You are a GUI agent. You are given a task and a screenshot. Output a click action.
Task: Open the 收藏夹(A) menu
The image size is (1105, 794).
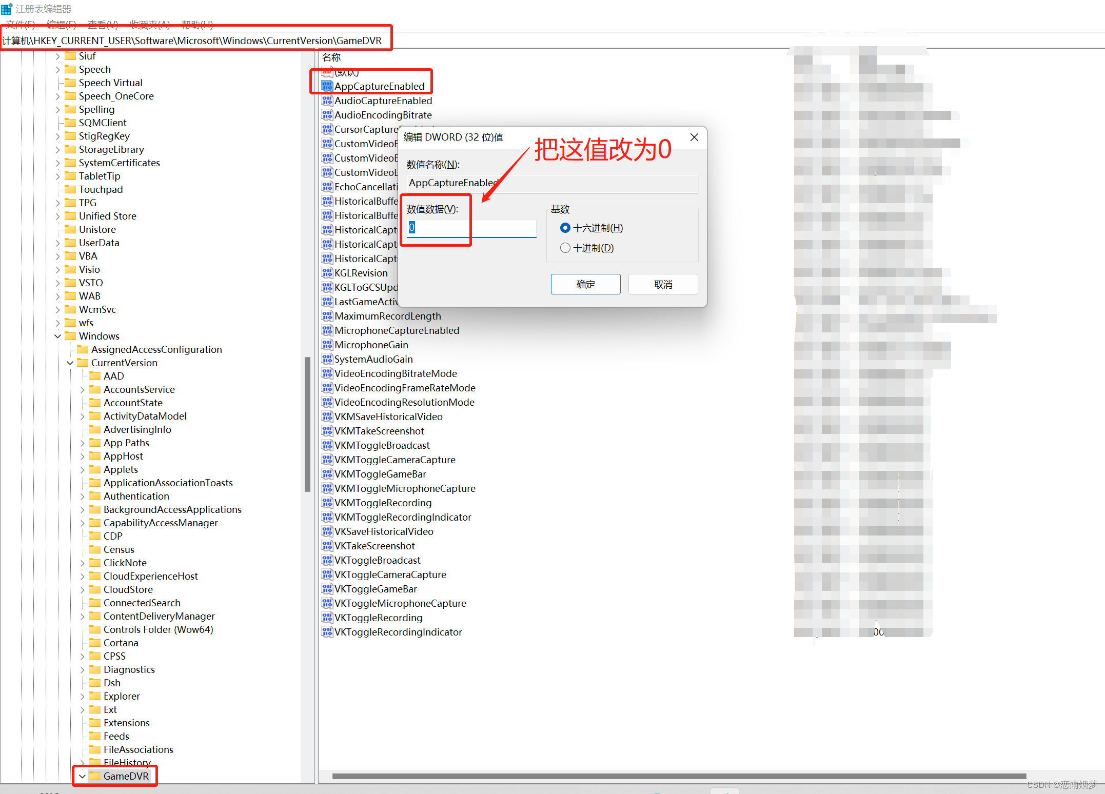[149, 24]
